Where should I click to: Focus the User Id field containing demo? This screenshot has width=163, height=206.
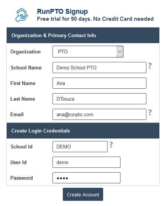click(x=86, y=162)
